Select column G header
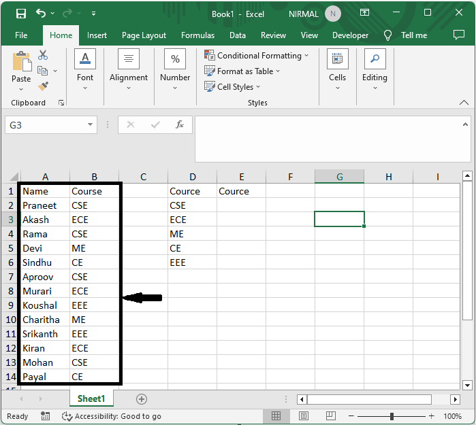476x425 pixels. (339, 176)
